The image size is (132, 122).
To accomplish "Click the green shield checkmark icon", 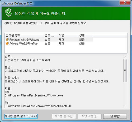I will pyautogui.click(x=9, y=13).
